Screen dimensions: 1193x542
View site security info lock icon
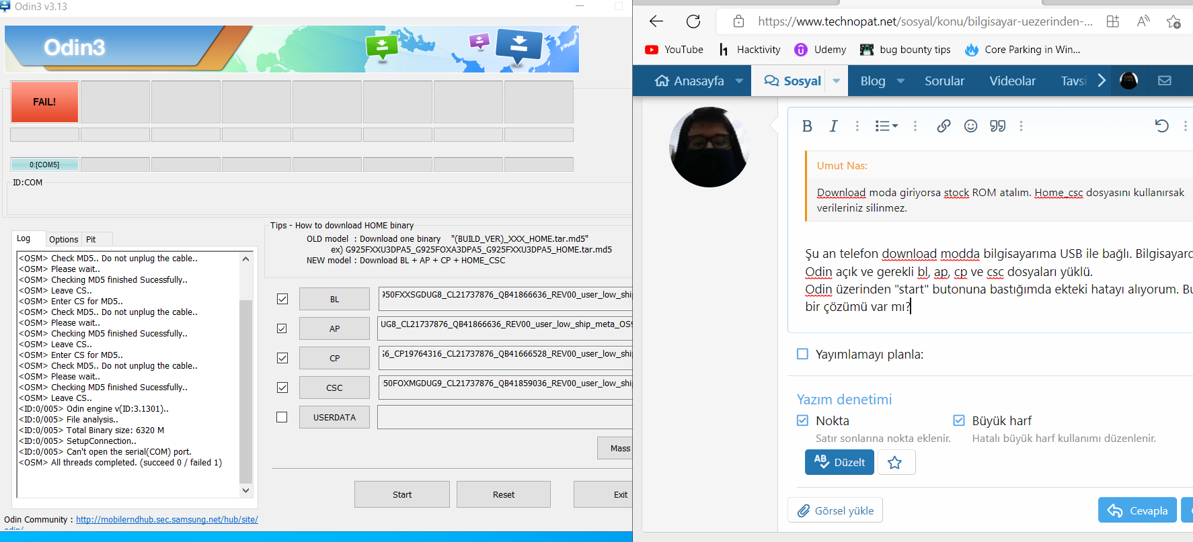coord(738,21)
